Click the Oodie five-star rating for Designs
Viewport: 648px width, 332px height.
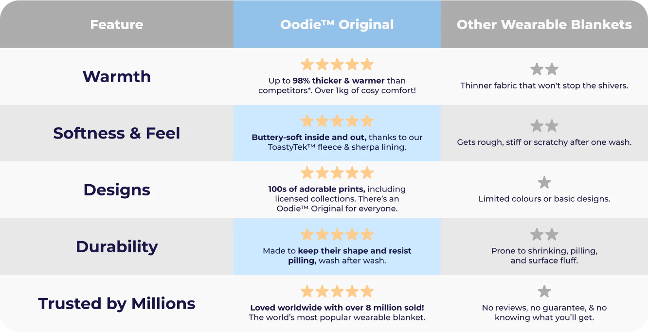coord(337,173)
